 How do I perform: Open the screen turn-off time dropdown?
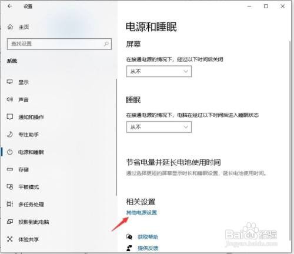(x=159, y=71)
